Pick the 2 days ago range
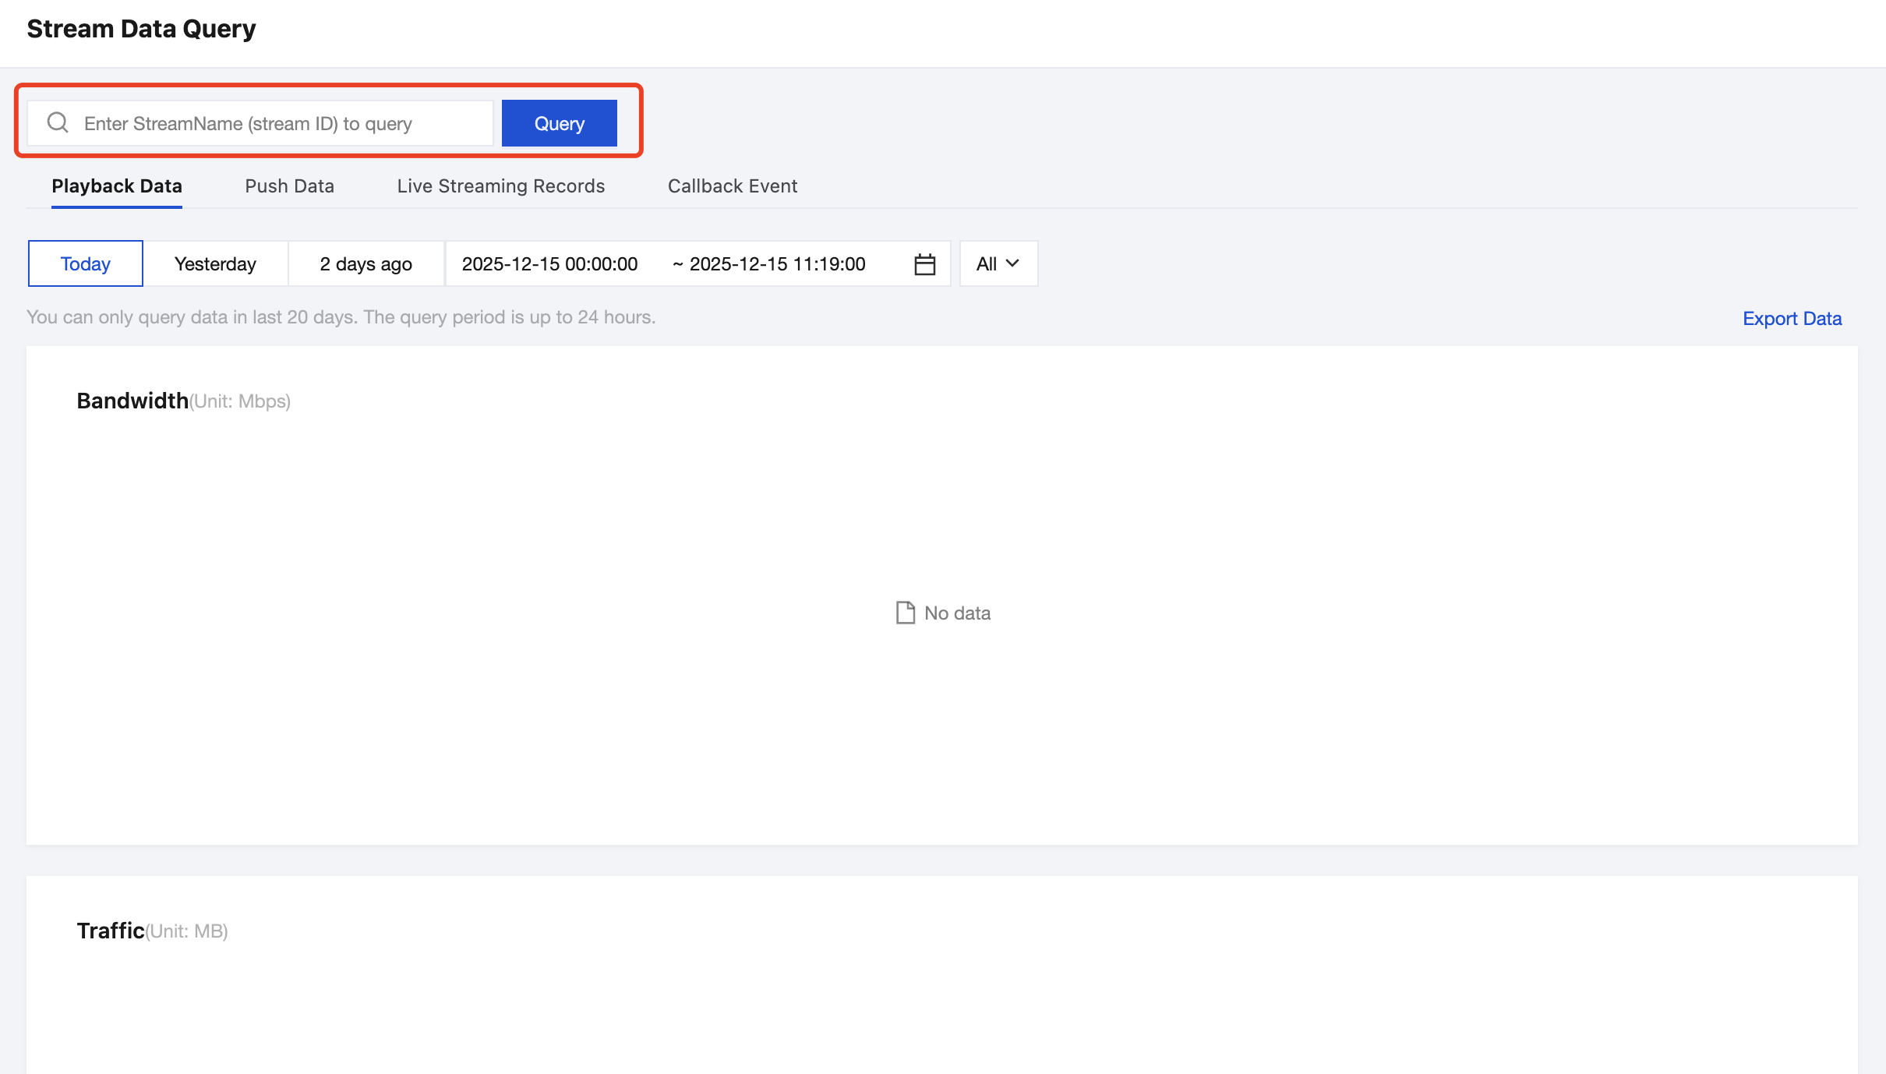 366,264
